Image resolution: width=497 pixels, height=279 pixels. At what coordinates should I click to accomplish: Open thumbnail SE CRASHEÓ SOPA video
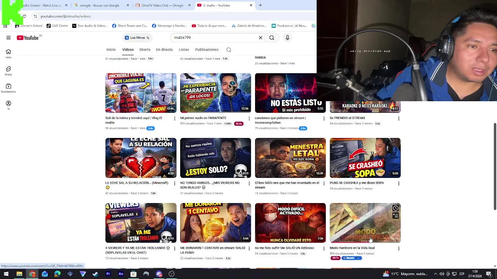tap(365, 158)
